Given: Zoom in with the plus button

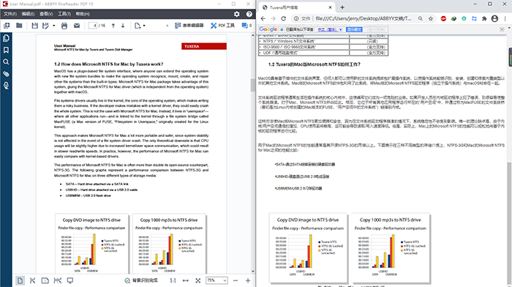Looking at the screenshot, I should (x=248, y=280).
